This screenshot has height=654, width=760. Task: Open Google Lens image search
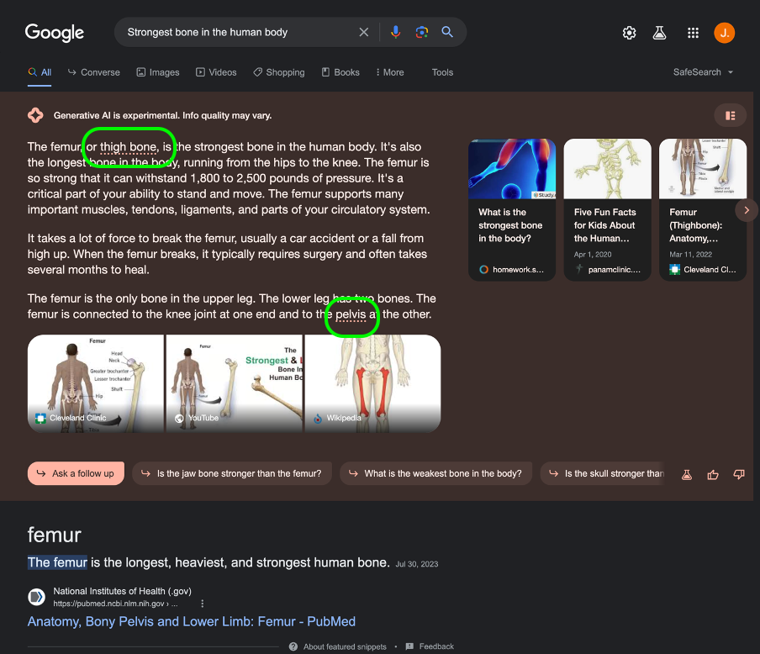tap(422, 32)
